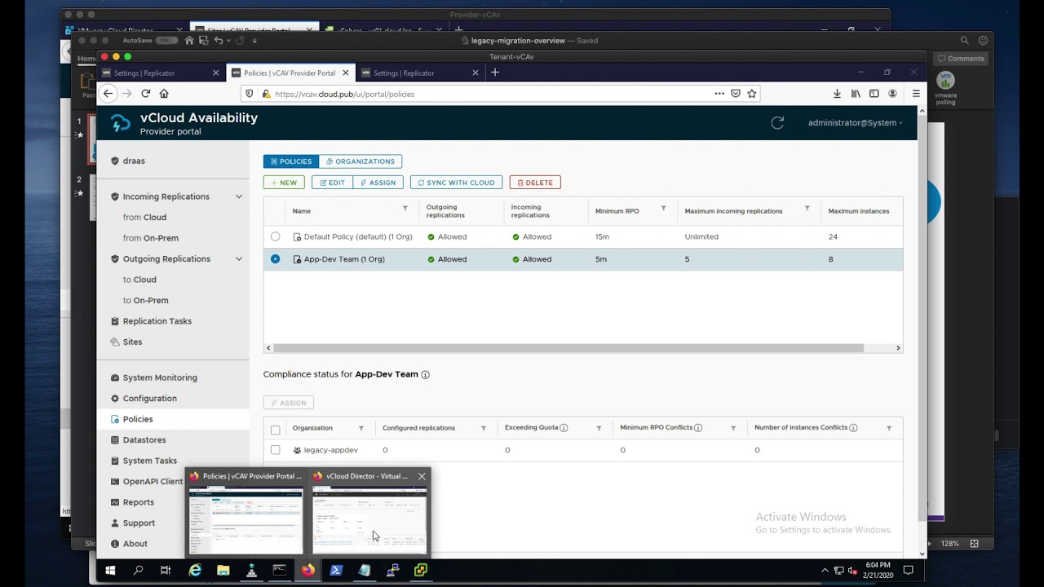Click the Sync with Cloud button

456,183
